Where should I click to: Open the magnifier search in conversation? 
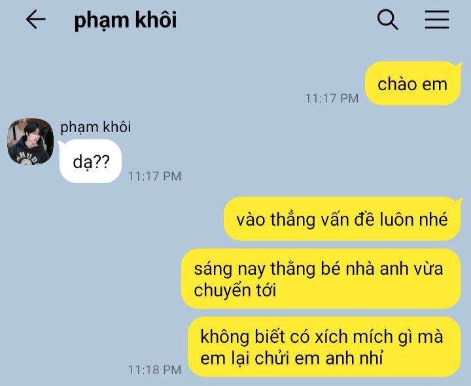coord(387,20)
